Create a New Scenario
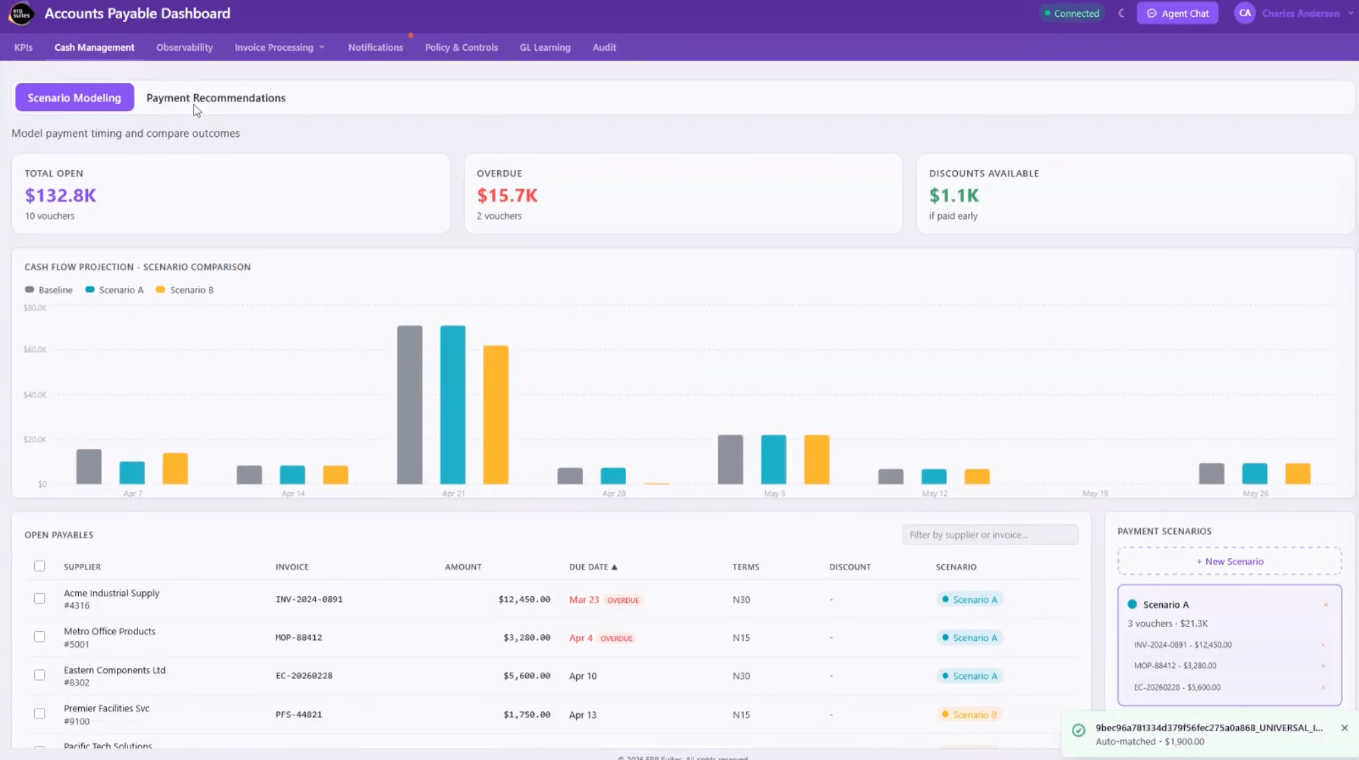1359x760 pixels. click(x=1230, y=562)
